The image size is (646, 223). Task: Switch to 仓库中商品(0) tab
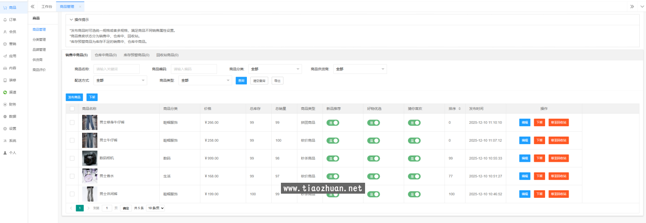click(105, 55)
